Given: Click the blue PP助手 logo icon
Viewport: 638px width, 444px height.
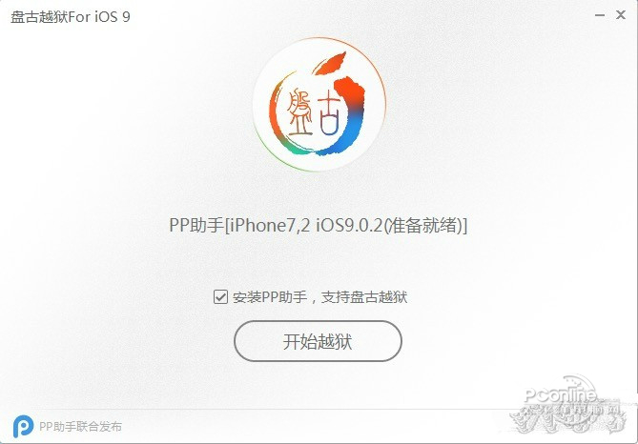Looking at the screenshot, I should coord(23,426).
